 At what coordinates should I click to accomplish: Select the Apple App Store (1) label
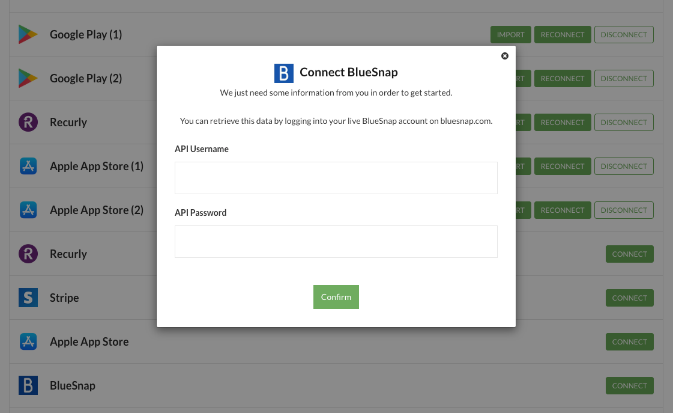click(x=97, y=166)
